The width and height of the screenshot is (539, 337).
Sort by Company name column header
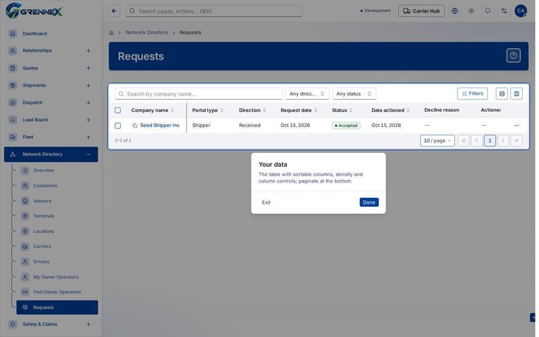point(152,111)
